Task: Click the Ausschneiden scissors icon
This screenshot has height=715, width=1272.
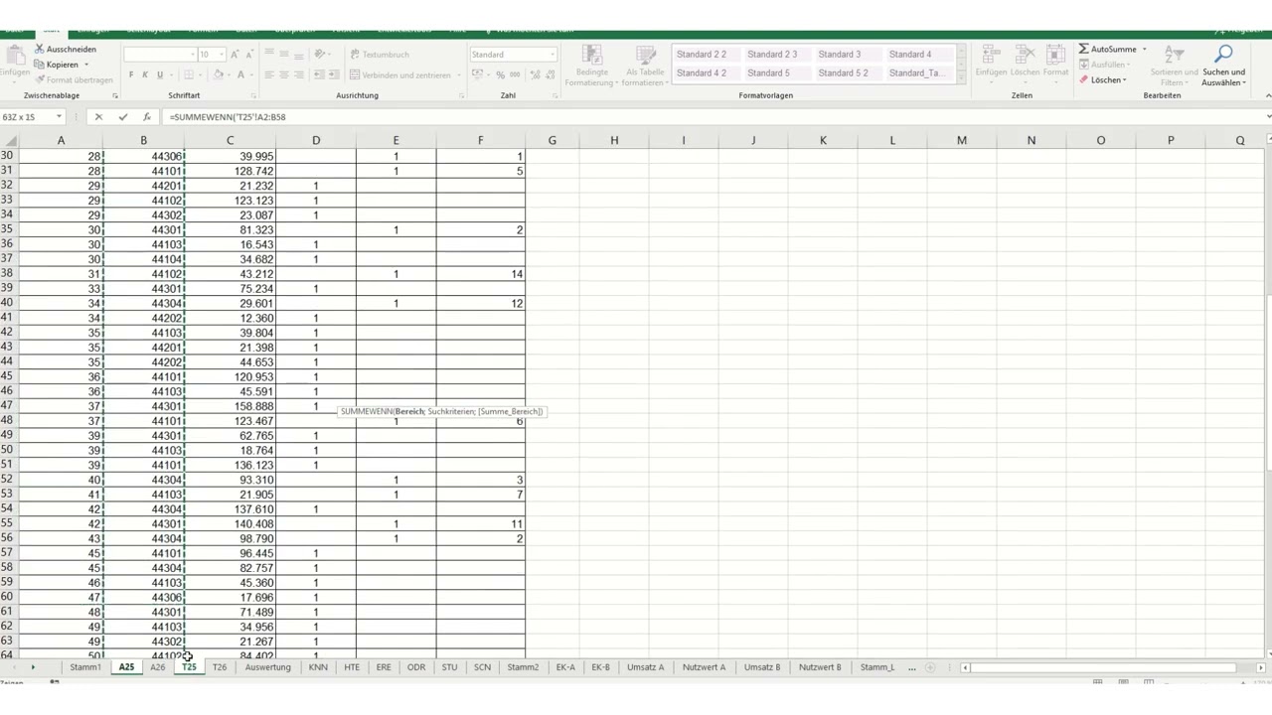Action: pos(39,49)
